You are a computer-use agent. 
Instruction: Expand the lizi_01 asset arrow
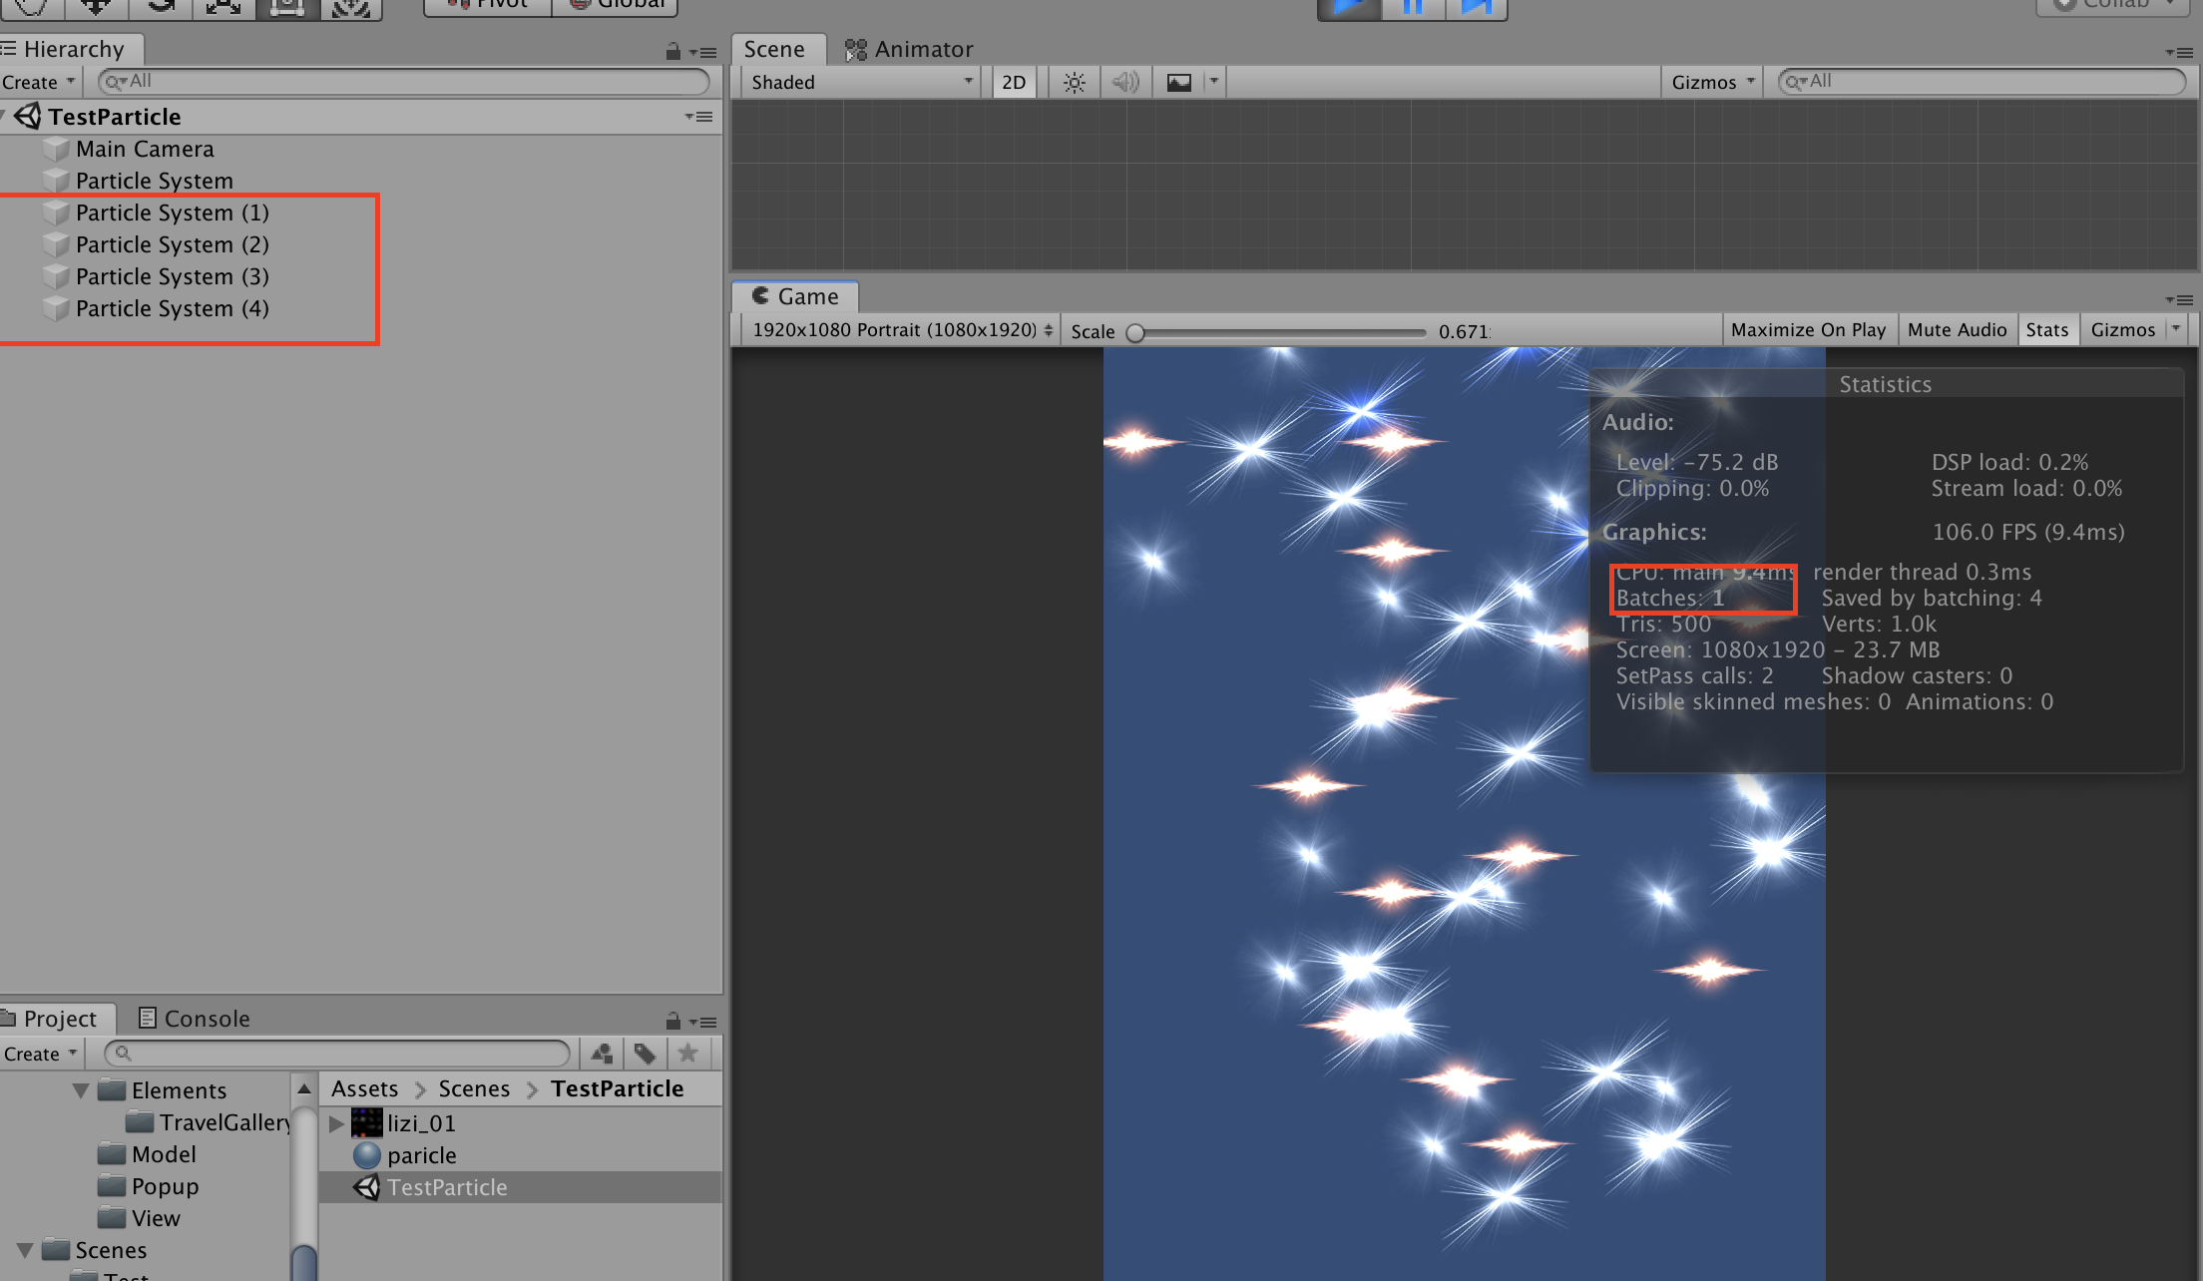pos(336,1123)
